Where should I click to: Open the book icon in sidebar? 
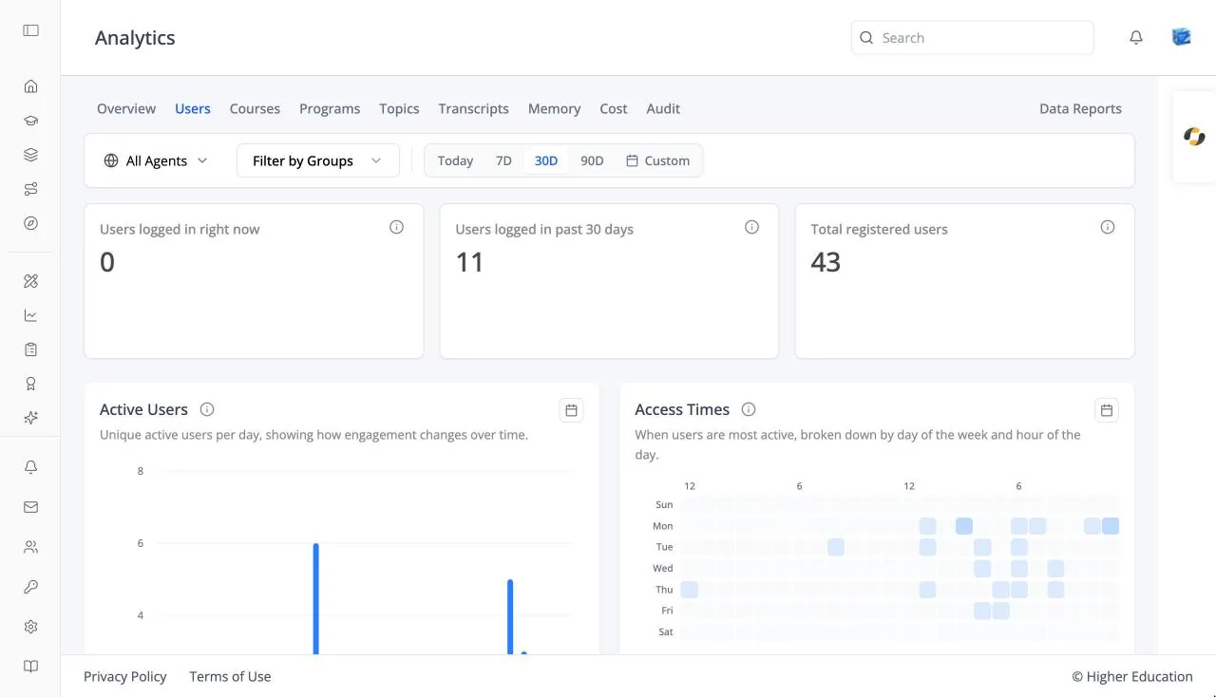click(x=30, y=667)
